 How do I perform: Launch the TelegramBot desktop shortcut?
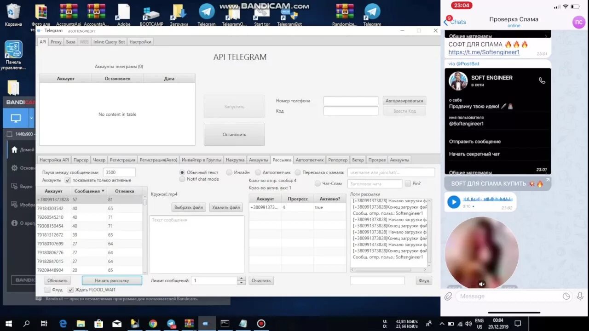coord(289,14)
